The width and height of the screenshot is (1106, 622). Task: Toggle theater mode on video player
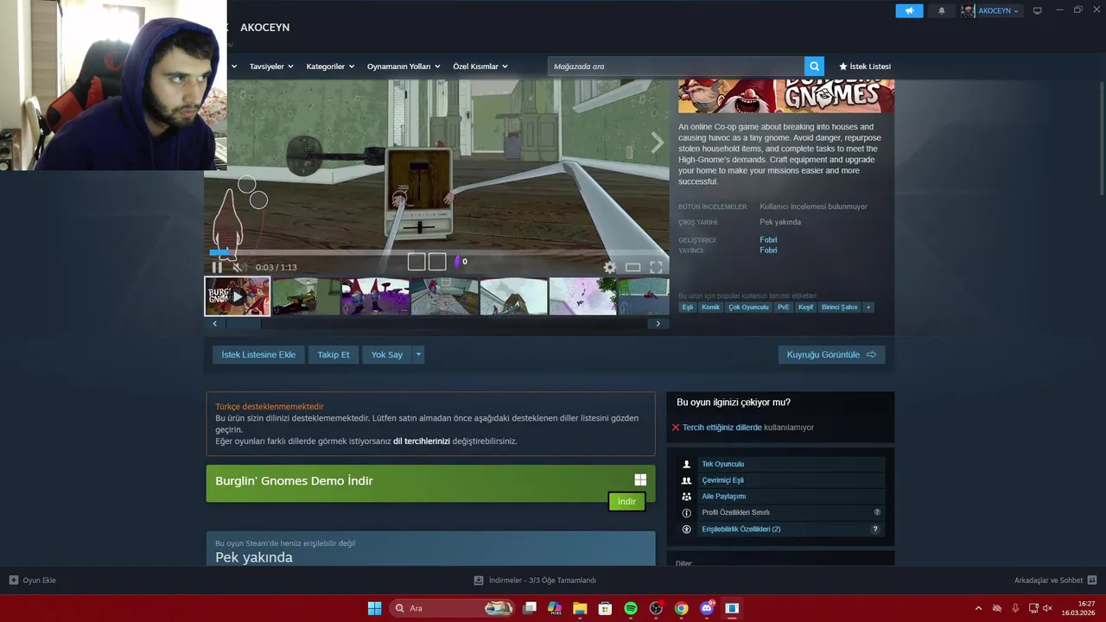633,268
